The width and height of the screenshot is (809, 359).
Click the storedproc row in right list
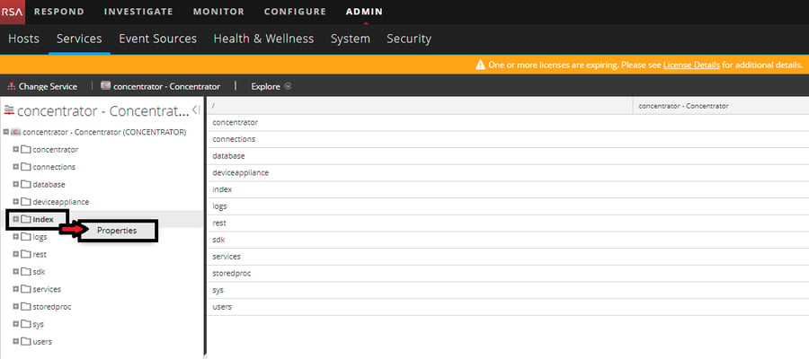[x=507, y=274]
